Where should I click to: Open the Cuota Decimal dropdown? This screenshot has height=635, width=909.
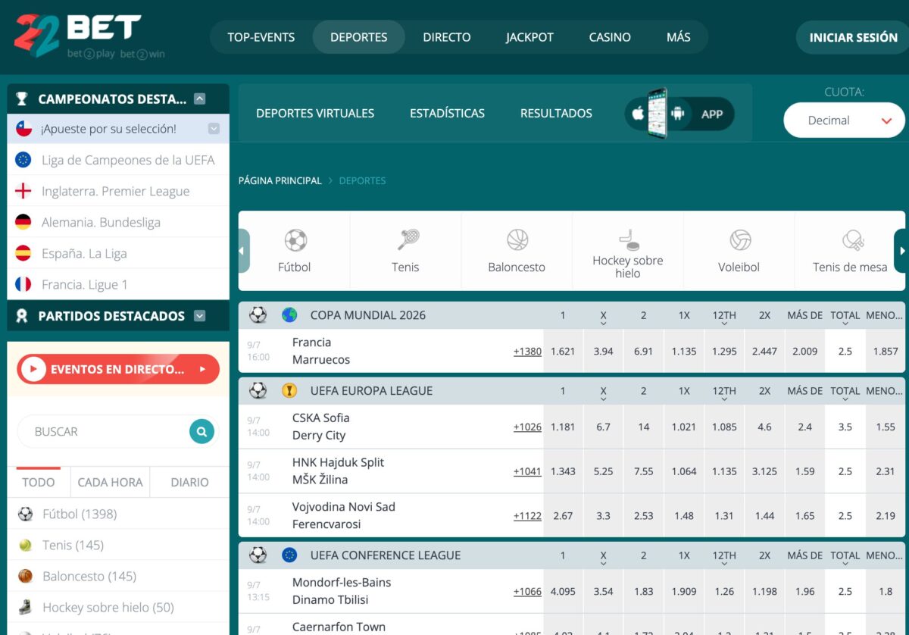click(x=844, y=120)
